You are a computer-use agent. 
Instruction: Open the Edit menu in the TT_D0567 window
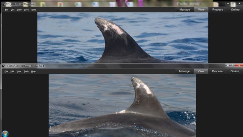click(x=12, y=72)
